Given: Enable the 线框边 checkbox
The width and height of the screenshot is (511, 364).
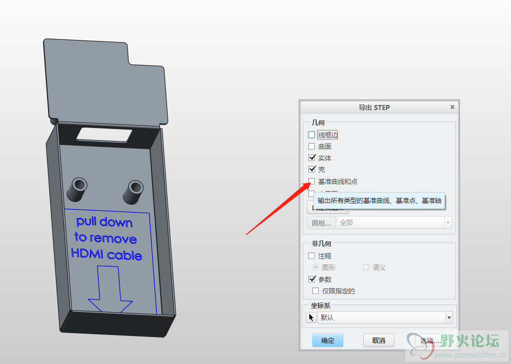Looking at the screenshot, I should (x=312, y=135).
